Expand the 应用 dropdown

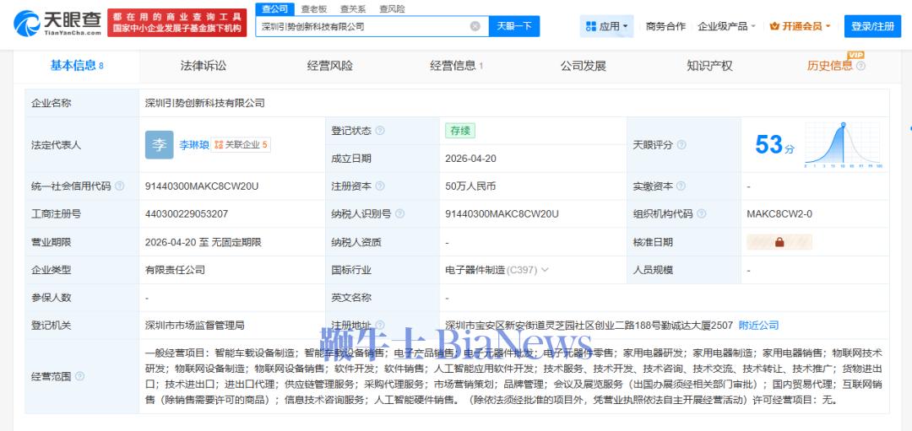click(625, 26)
